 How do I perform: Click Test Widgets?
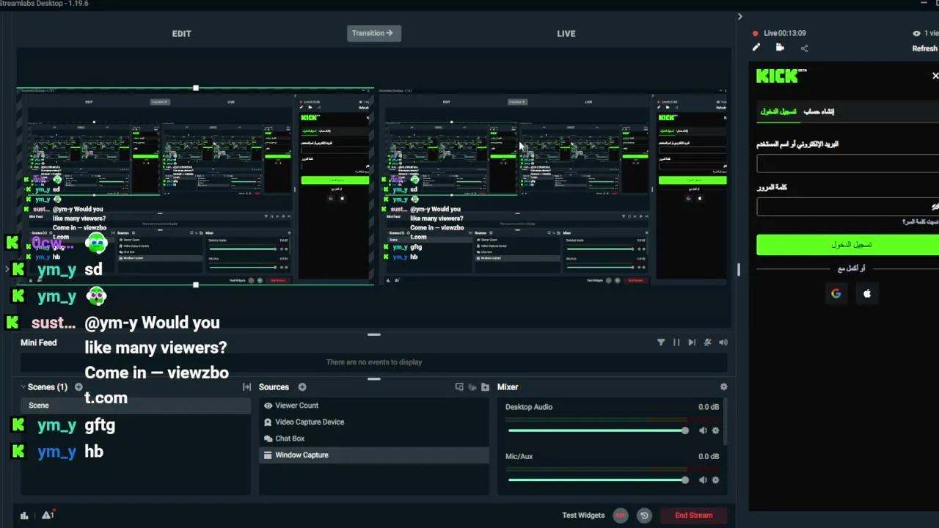coord(583,516)
